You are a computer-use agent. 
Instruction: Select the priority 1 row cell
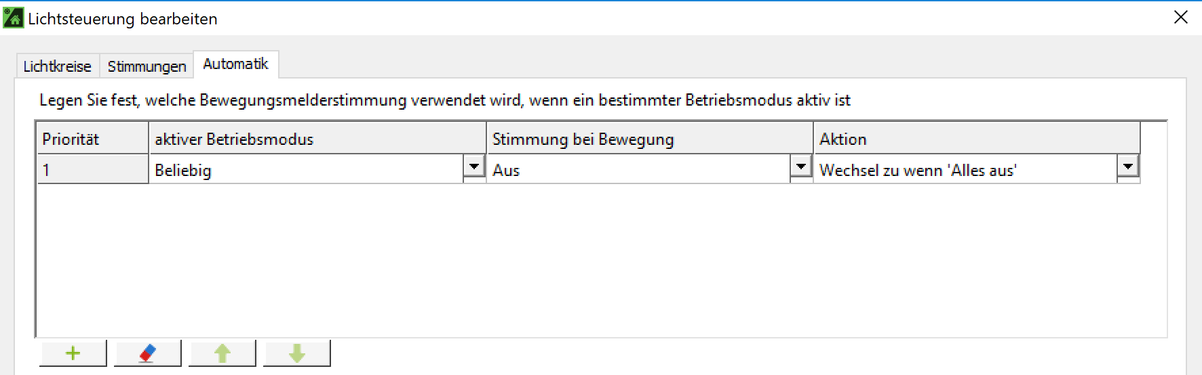tap(92, 170)
